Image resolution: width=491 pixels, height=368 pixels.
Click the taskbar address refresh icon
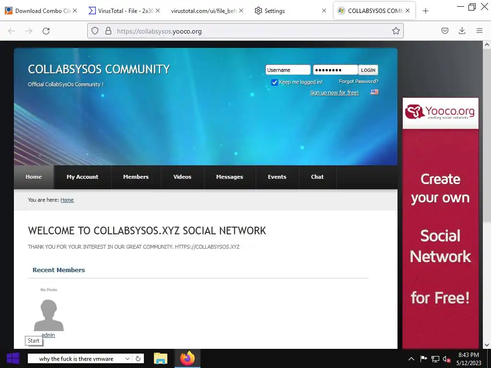pos(138,358)
